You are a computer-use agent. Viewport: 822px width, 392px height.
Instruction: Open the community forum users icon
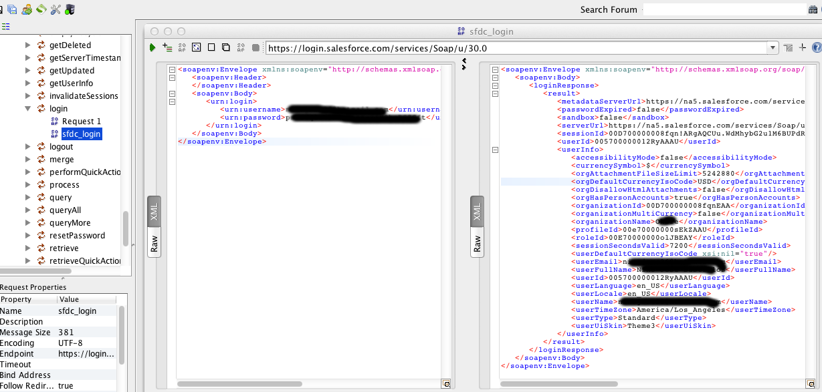[27, 9]
